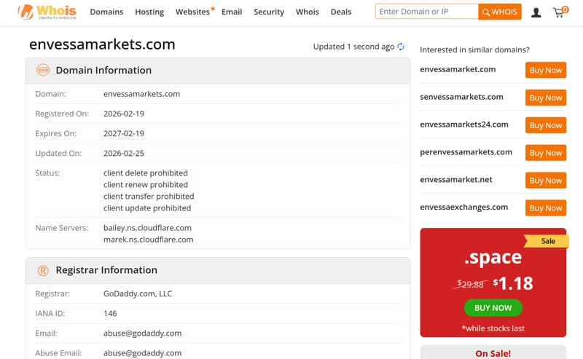Click Updated On date 2026-02-25

click(x=124, y=153)
